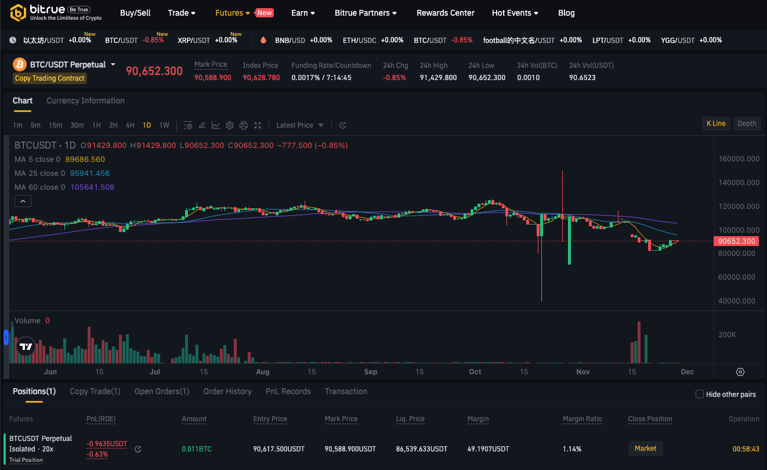767x470 pixels.
Task: Click the chart reset refresh icon
Action: (x=343, y=125)
